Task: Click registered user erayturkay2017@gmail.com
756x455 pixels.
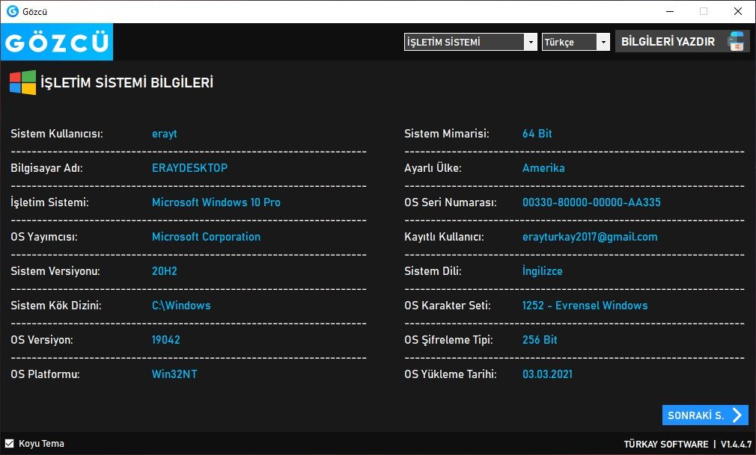Action: coord(590,237)
